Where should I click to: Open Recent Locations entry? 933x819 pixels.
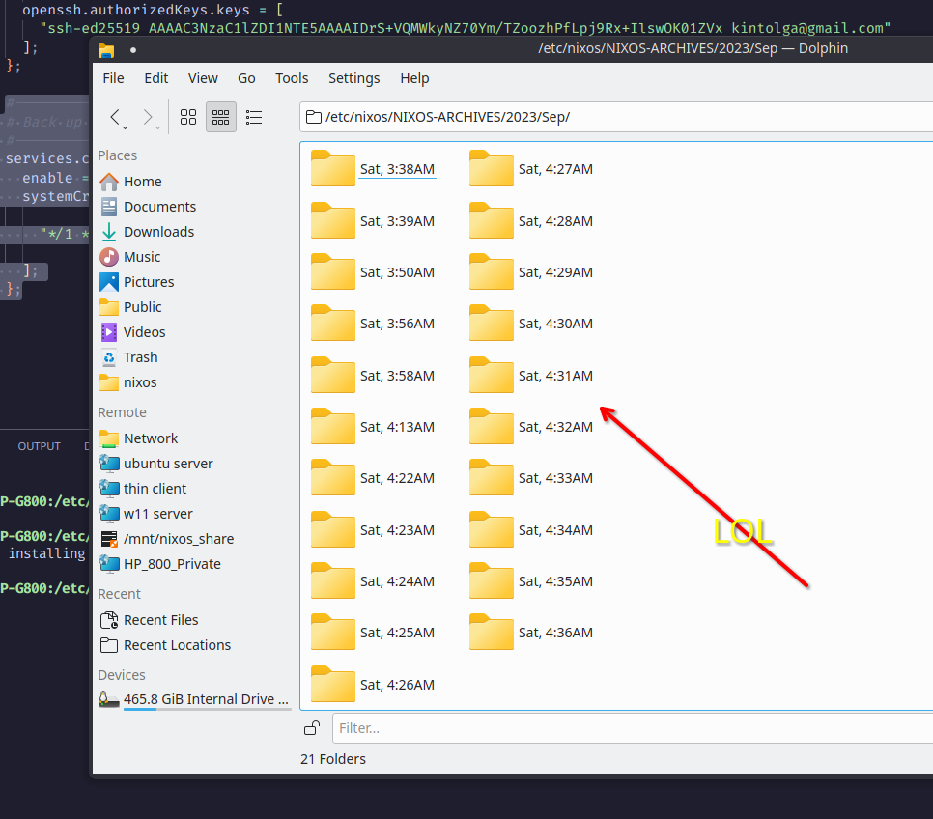point(193,645)
